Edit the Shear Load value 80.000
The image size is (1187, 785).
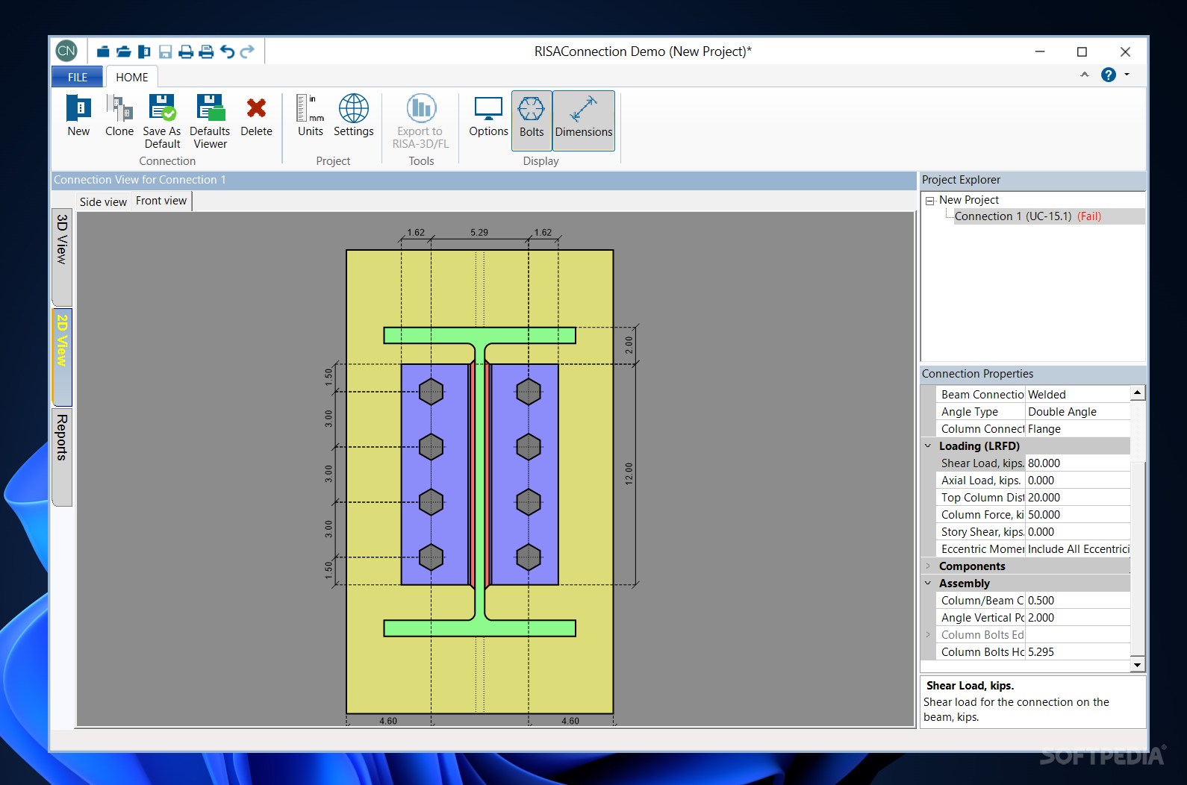tap(1078, 463)
